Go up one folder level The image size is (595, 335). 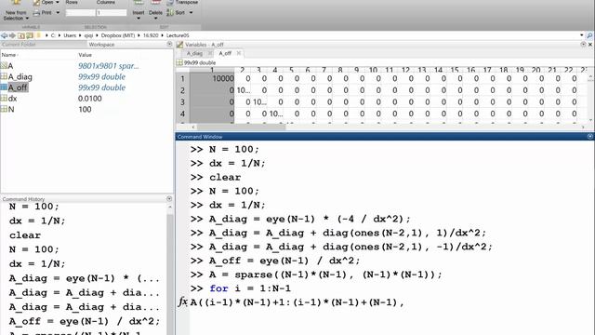21,35
